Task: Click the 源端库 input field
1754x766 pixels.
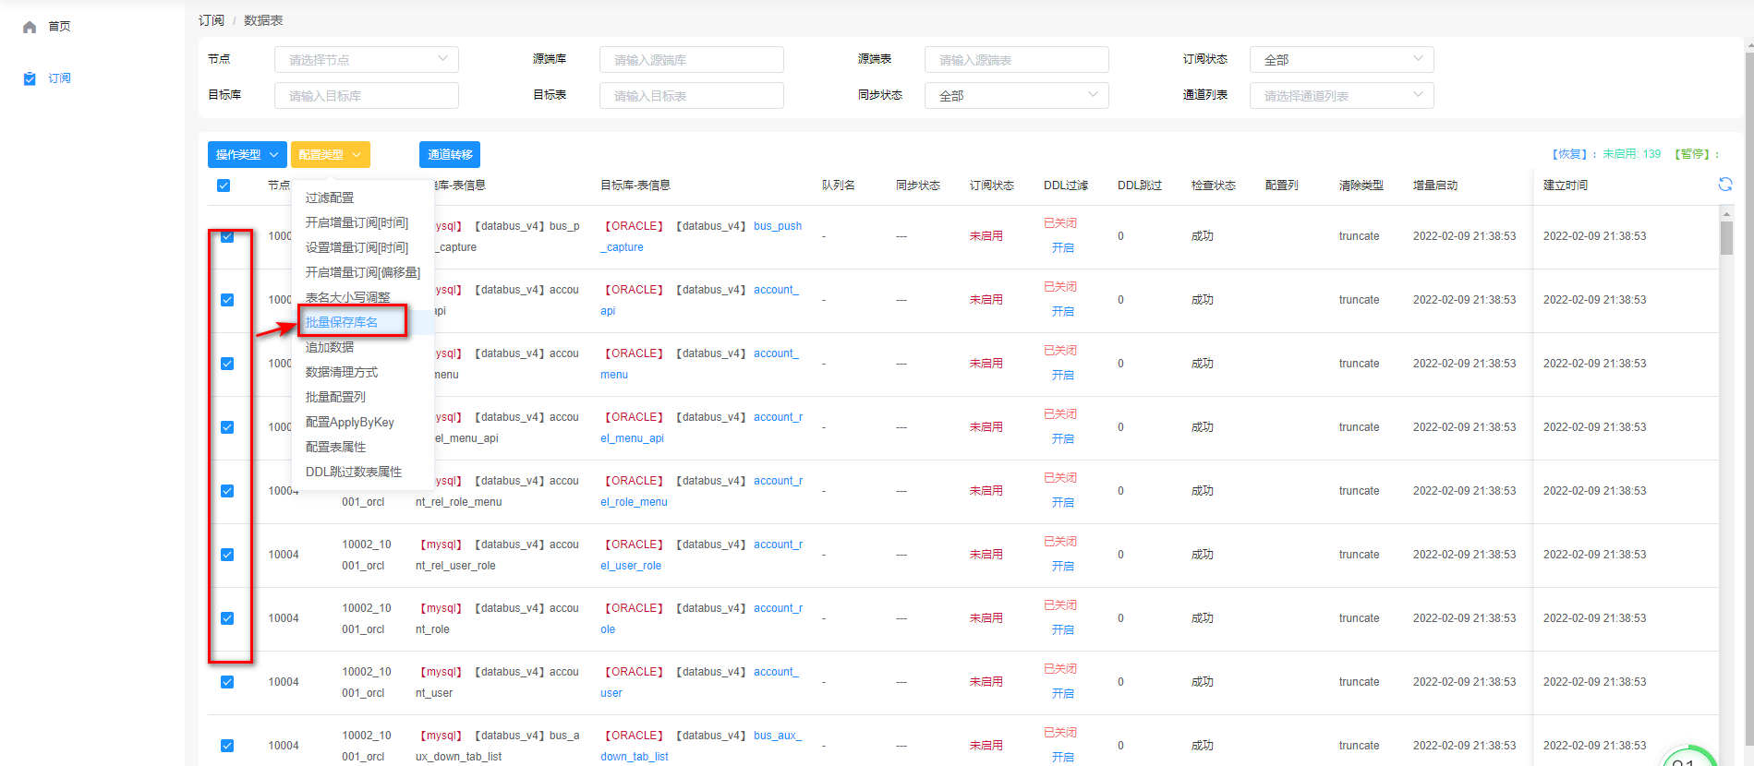Action: tap(691, 60)
